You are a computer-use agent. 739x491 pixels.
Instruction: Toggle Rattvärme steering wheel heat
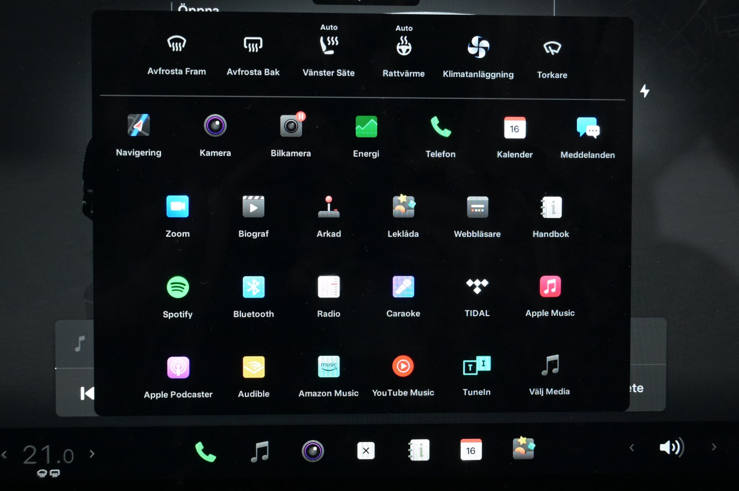[404, 46]
